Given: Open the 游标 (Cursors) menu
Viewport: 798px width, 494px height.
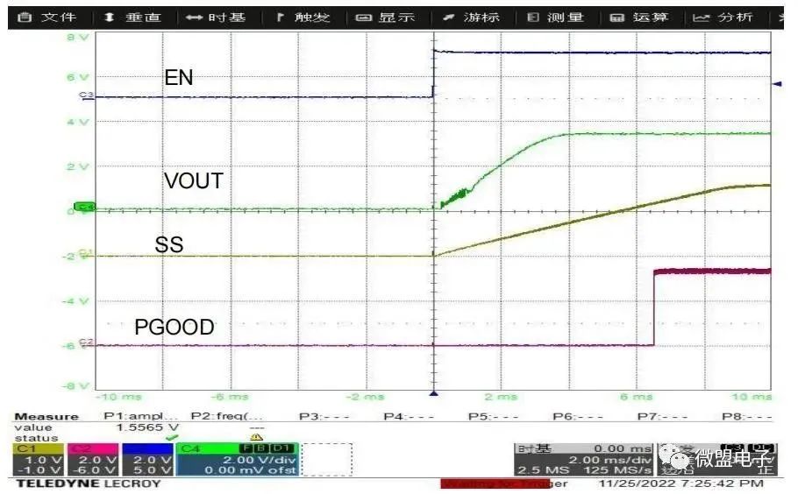Looking at the screenshot, I should pyautogui.click(x=471, y=18).
